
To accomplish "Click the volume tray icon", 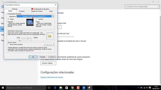I will [147, 88].
